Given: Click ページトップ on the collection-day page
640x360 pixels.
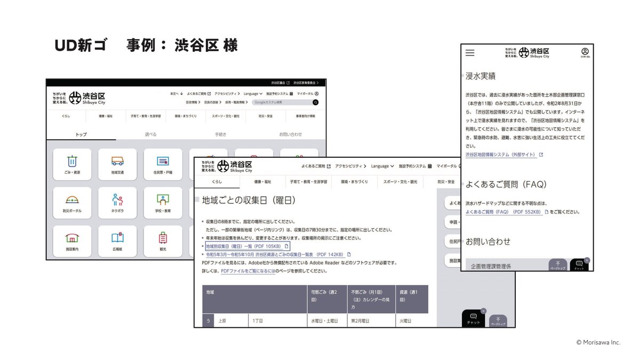Looking at the screenshot, I should coord(498,321).
